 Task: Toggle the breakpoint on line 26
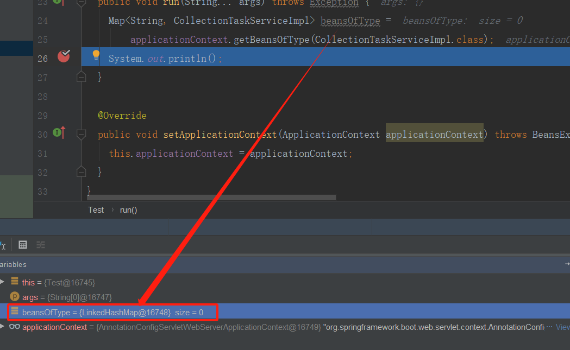[64, 56]
